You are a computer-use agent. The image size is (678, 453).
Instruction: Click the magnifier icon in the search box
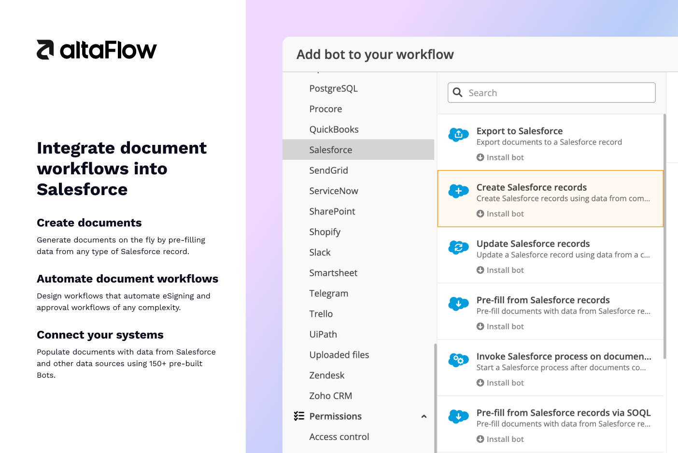pyautogui.click(x=458, y=92)
